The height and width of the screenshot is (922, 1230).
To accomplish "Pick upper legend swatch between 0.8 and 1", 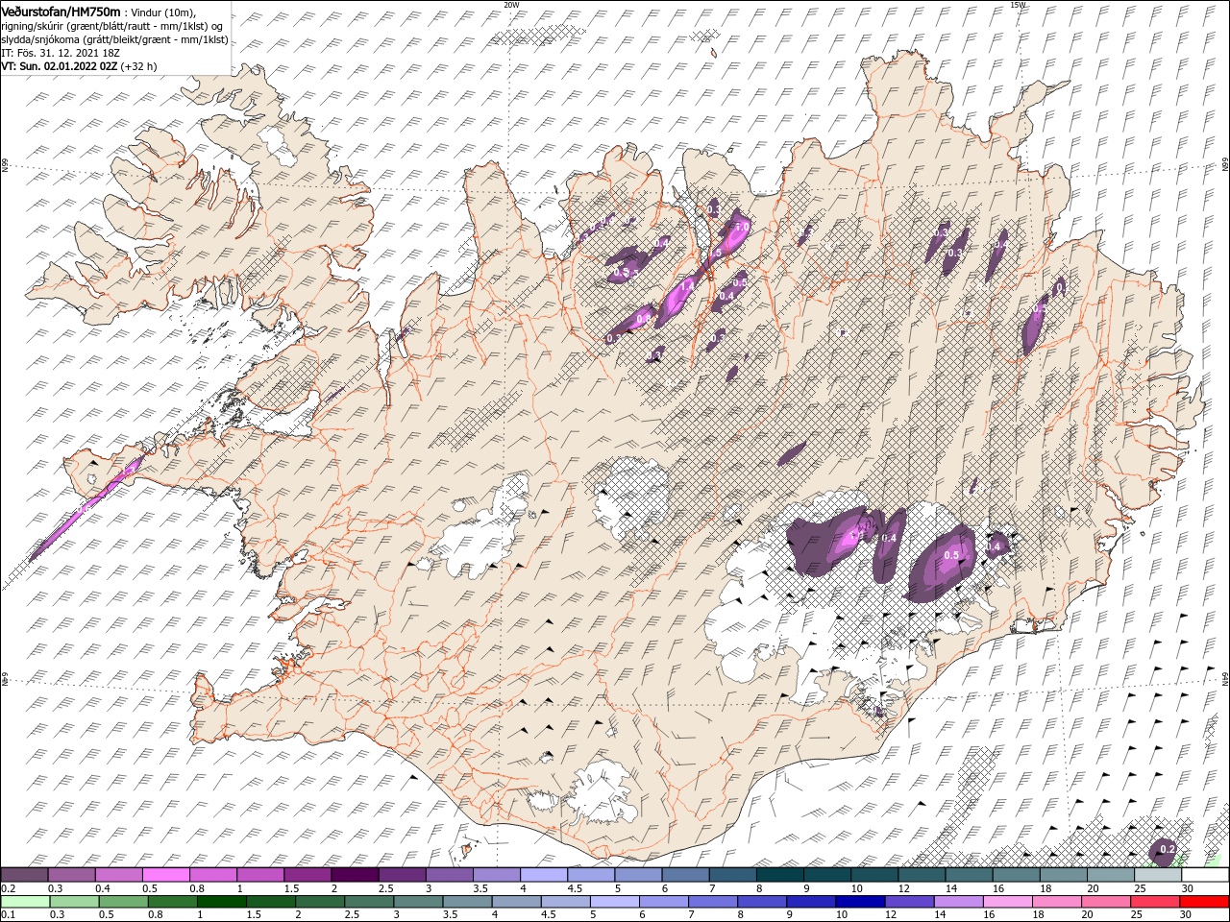I will click(212, 875).
